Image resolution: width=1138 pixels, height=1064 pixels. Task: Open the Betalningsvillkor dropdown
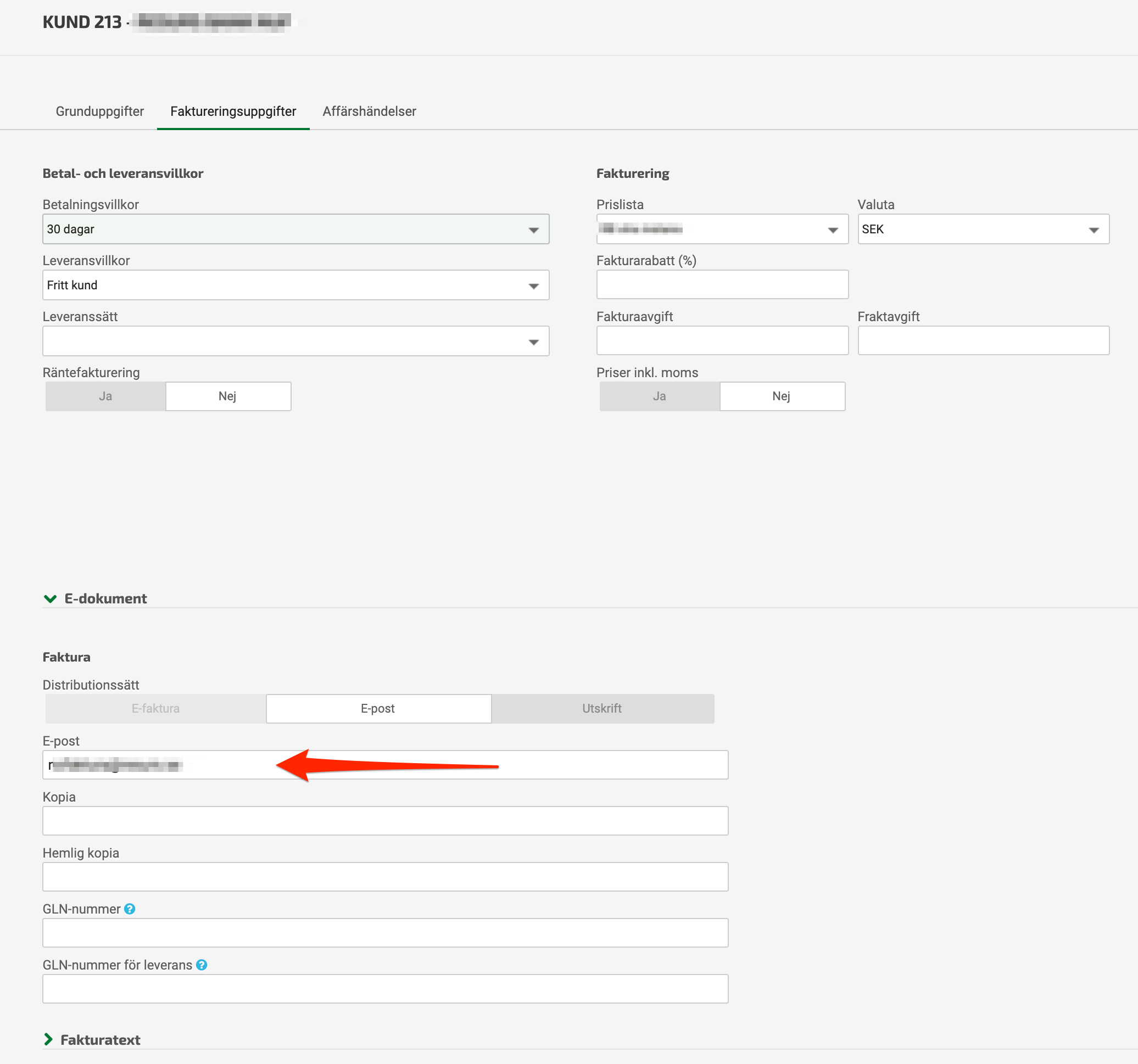295,229
